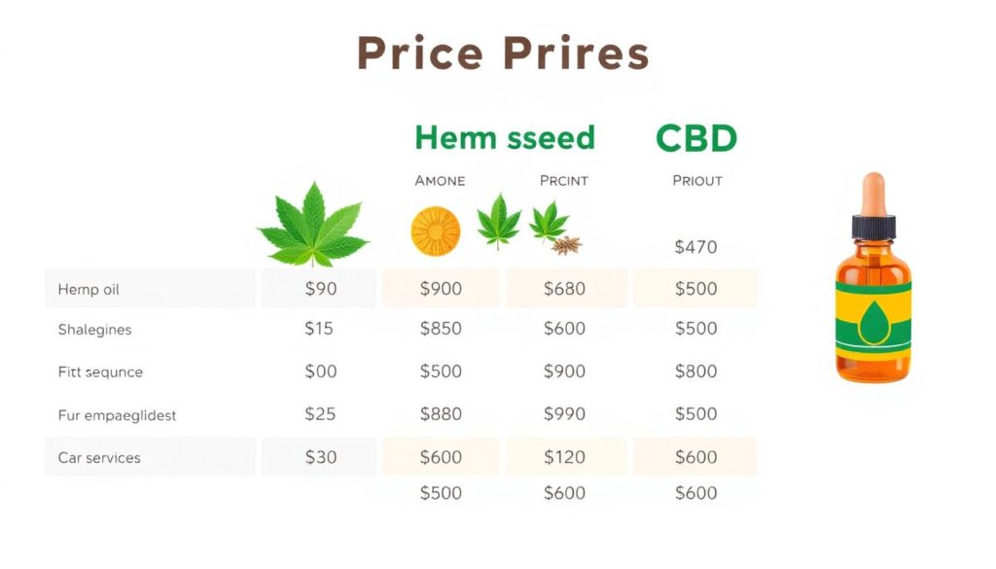Click the green droplet on bottle label
The height and width of the screenshot is (569, 996).
click(874, 321)
